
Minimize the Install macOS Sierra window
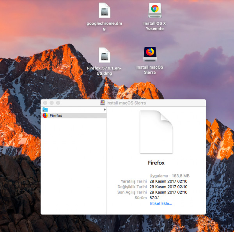pos(51,103)
